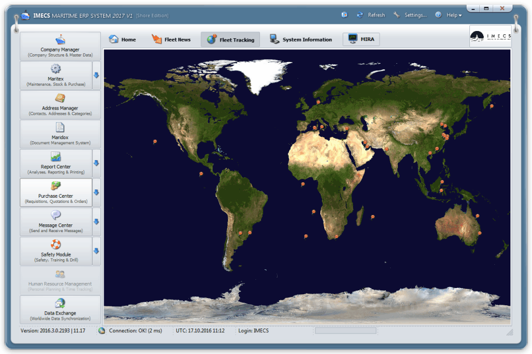Click the vessel marker near South Africa's coast
This screenshot has height=354, width=532.
(336, 237)
